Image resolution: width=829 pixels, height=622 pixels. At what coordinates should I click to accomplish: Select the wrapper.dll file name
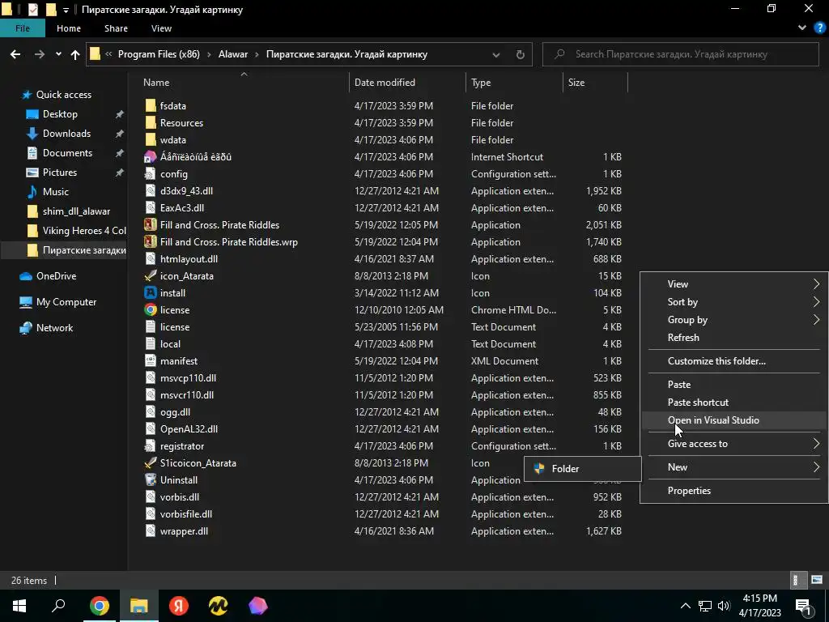(184, 531)
